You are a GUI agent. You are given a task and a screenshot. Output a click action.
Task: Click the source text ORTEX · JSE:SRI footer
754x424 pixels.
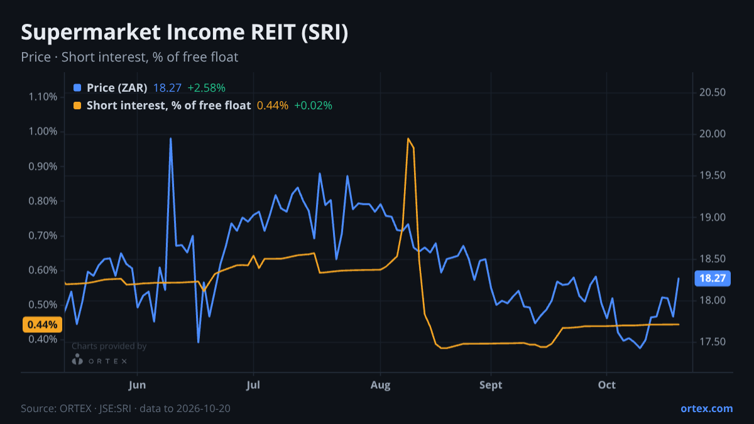(x=126, y=408)
